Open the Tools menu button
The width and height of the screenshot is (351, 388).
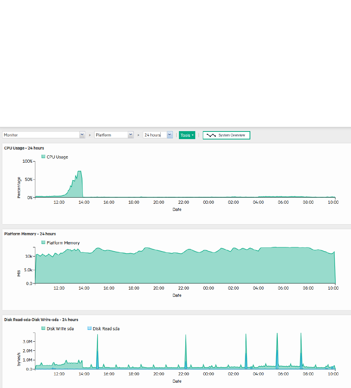pyautogui.click(x=187, y=135)
